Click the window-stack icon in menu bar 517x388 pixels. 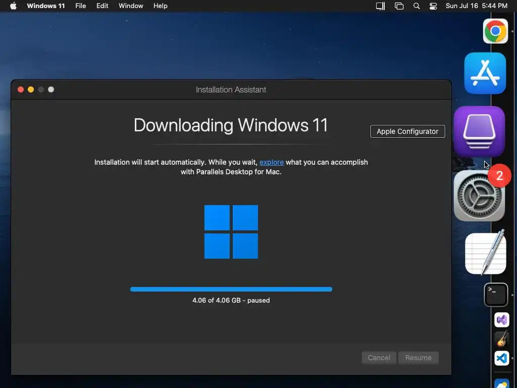tap(399, 6)
